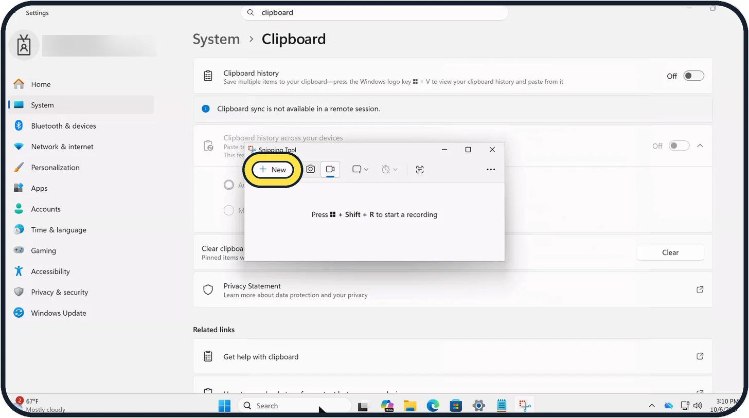Open Network & internet settings
749x418 pixels.
click(81, 147)
